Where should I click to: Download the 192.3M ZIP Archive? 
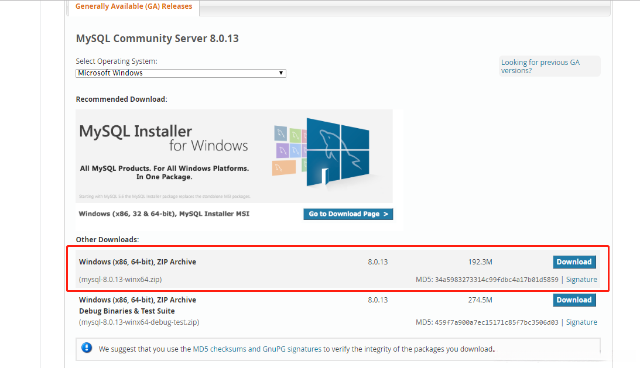pyautogui.click(x=574, y=262)
